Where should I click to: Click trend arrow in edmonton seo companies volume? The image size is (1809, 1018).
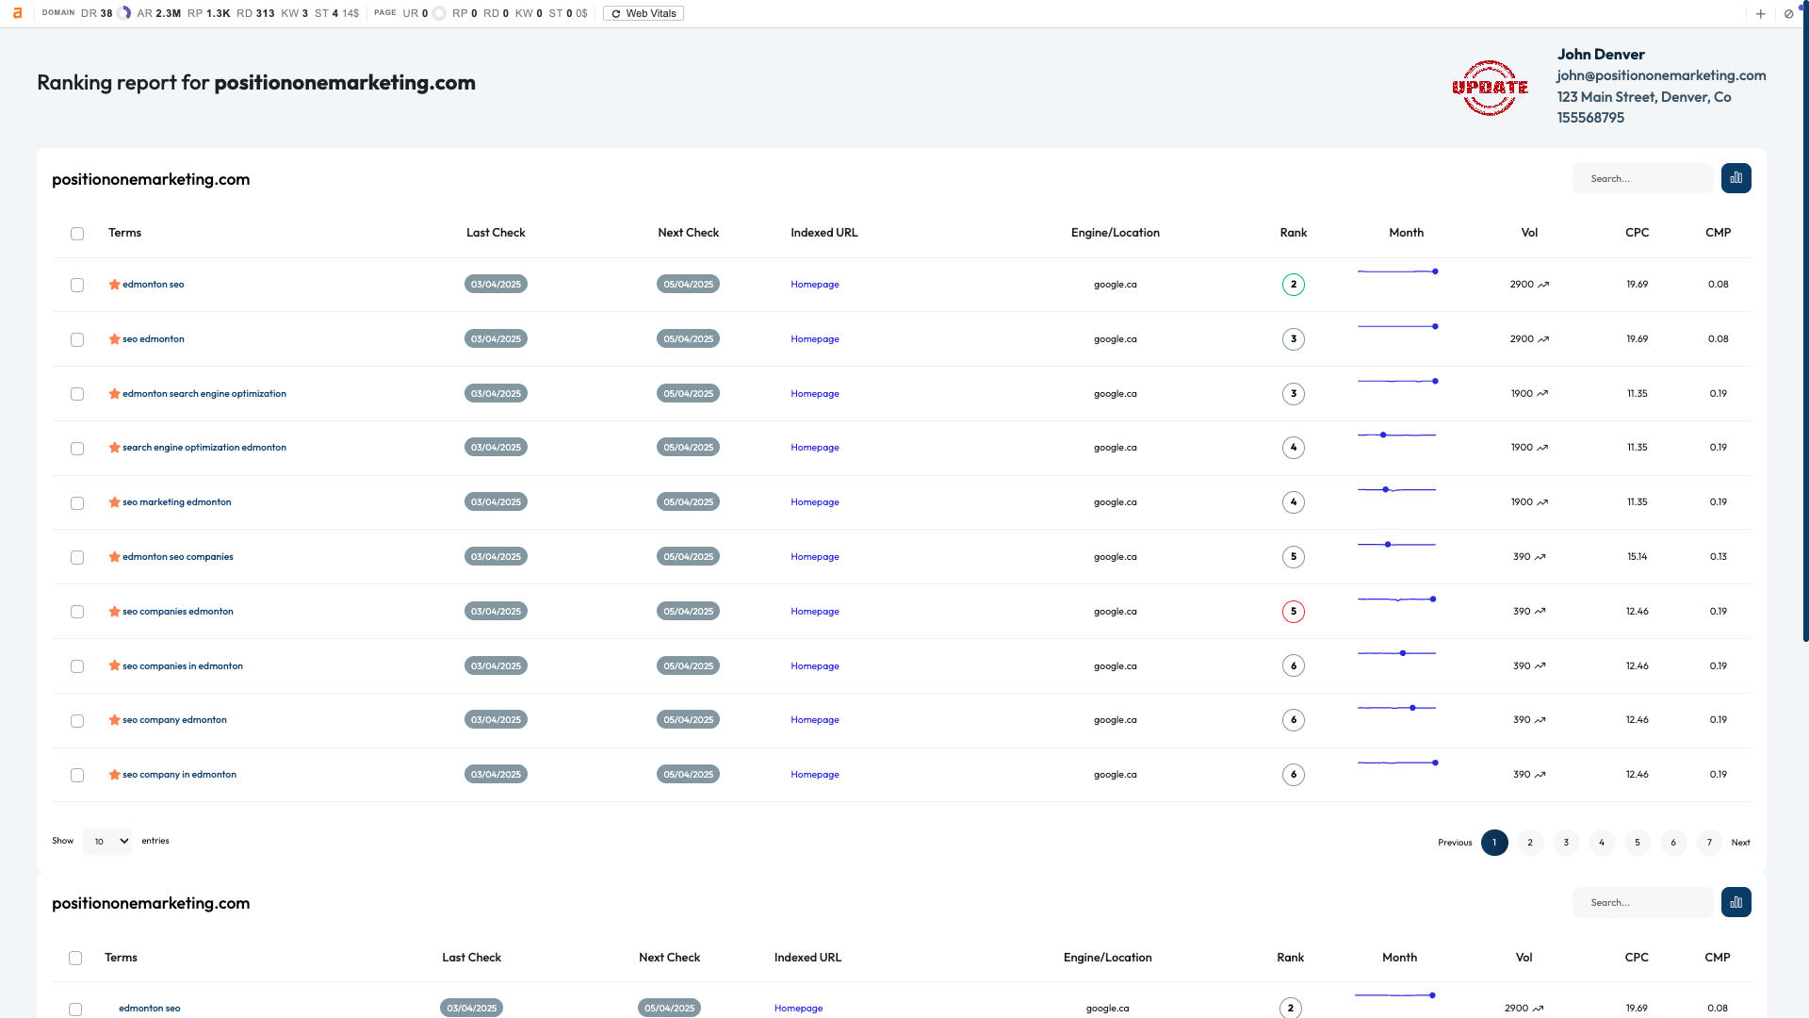click(1540, 557)
